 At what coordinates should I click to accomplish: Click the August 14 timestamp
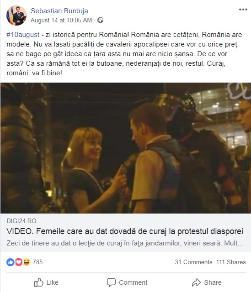click(x=61, y=20)
